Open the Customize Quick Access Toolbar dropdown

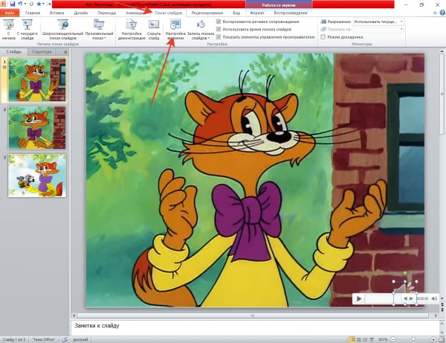tap(50, 4)
